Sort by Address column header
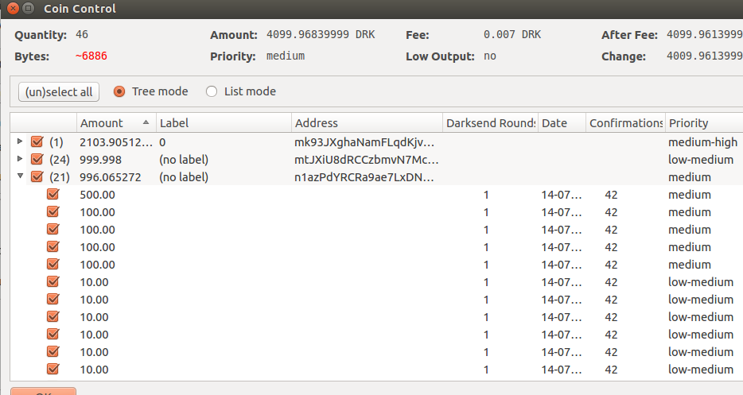 (x=367, y=123)
